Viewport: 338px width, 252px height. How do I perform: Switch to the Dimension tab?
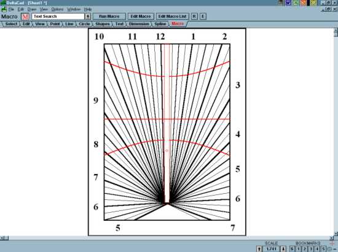point(139,24)
